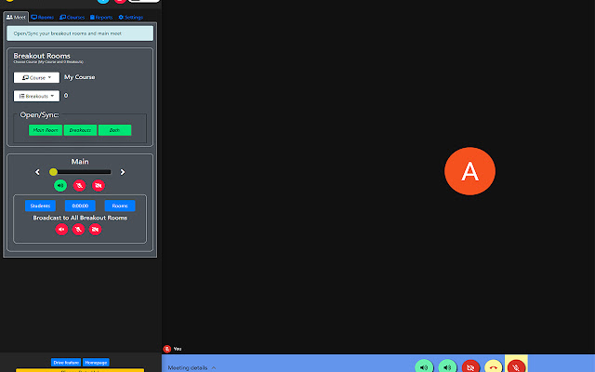Toggle Main room microphone mute icon
The image size is (595, 372).
79,186
